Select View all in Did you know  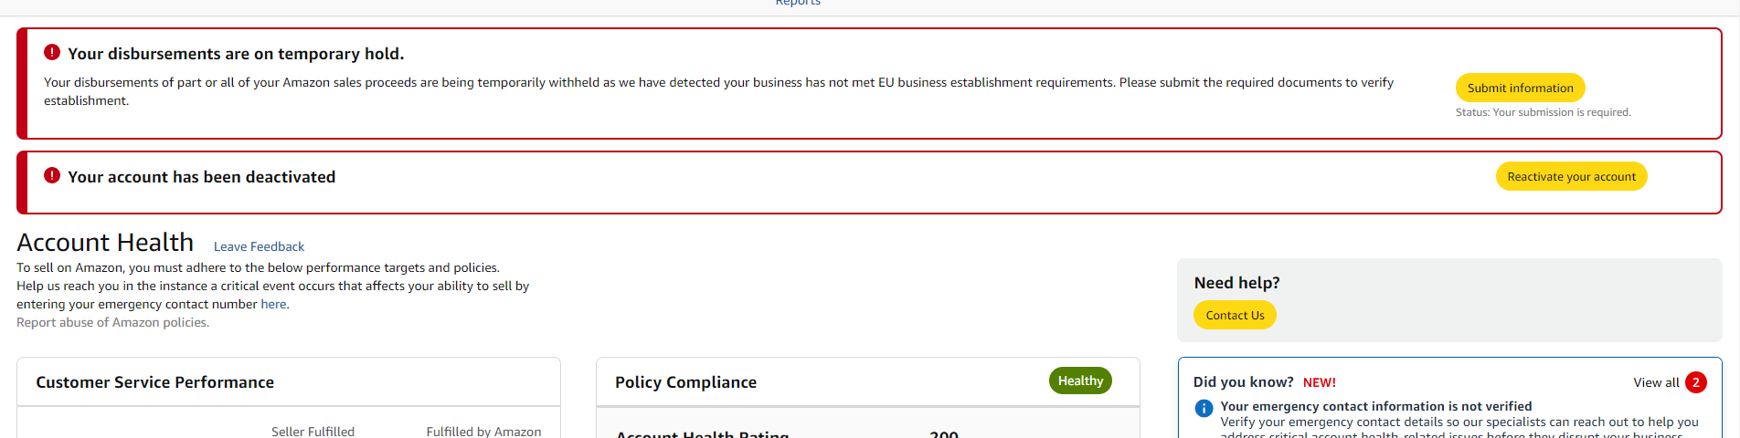point(1656,382)
